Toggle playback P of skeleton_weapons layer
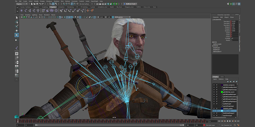This screenshot has height=127, width=255. pos(217,85)
